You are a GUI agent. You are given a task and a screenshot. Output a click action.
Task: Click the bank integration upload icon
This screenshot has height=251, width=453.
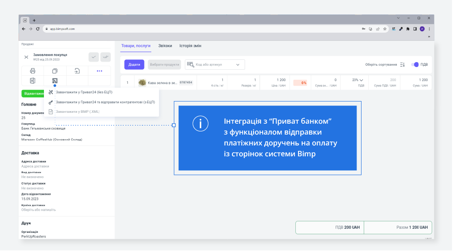[x=55, y=81]
